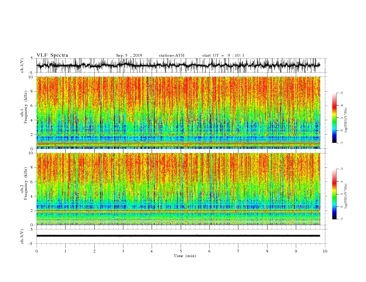The image size is (366, 282).
Task: Click time axis tick label "3"
Action: tap(123, 251)
